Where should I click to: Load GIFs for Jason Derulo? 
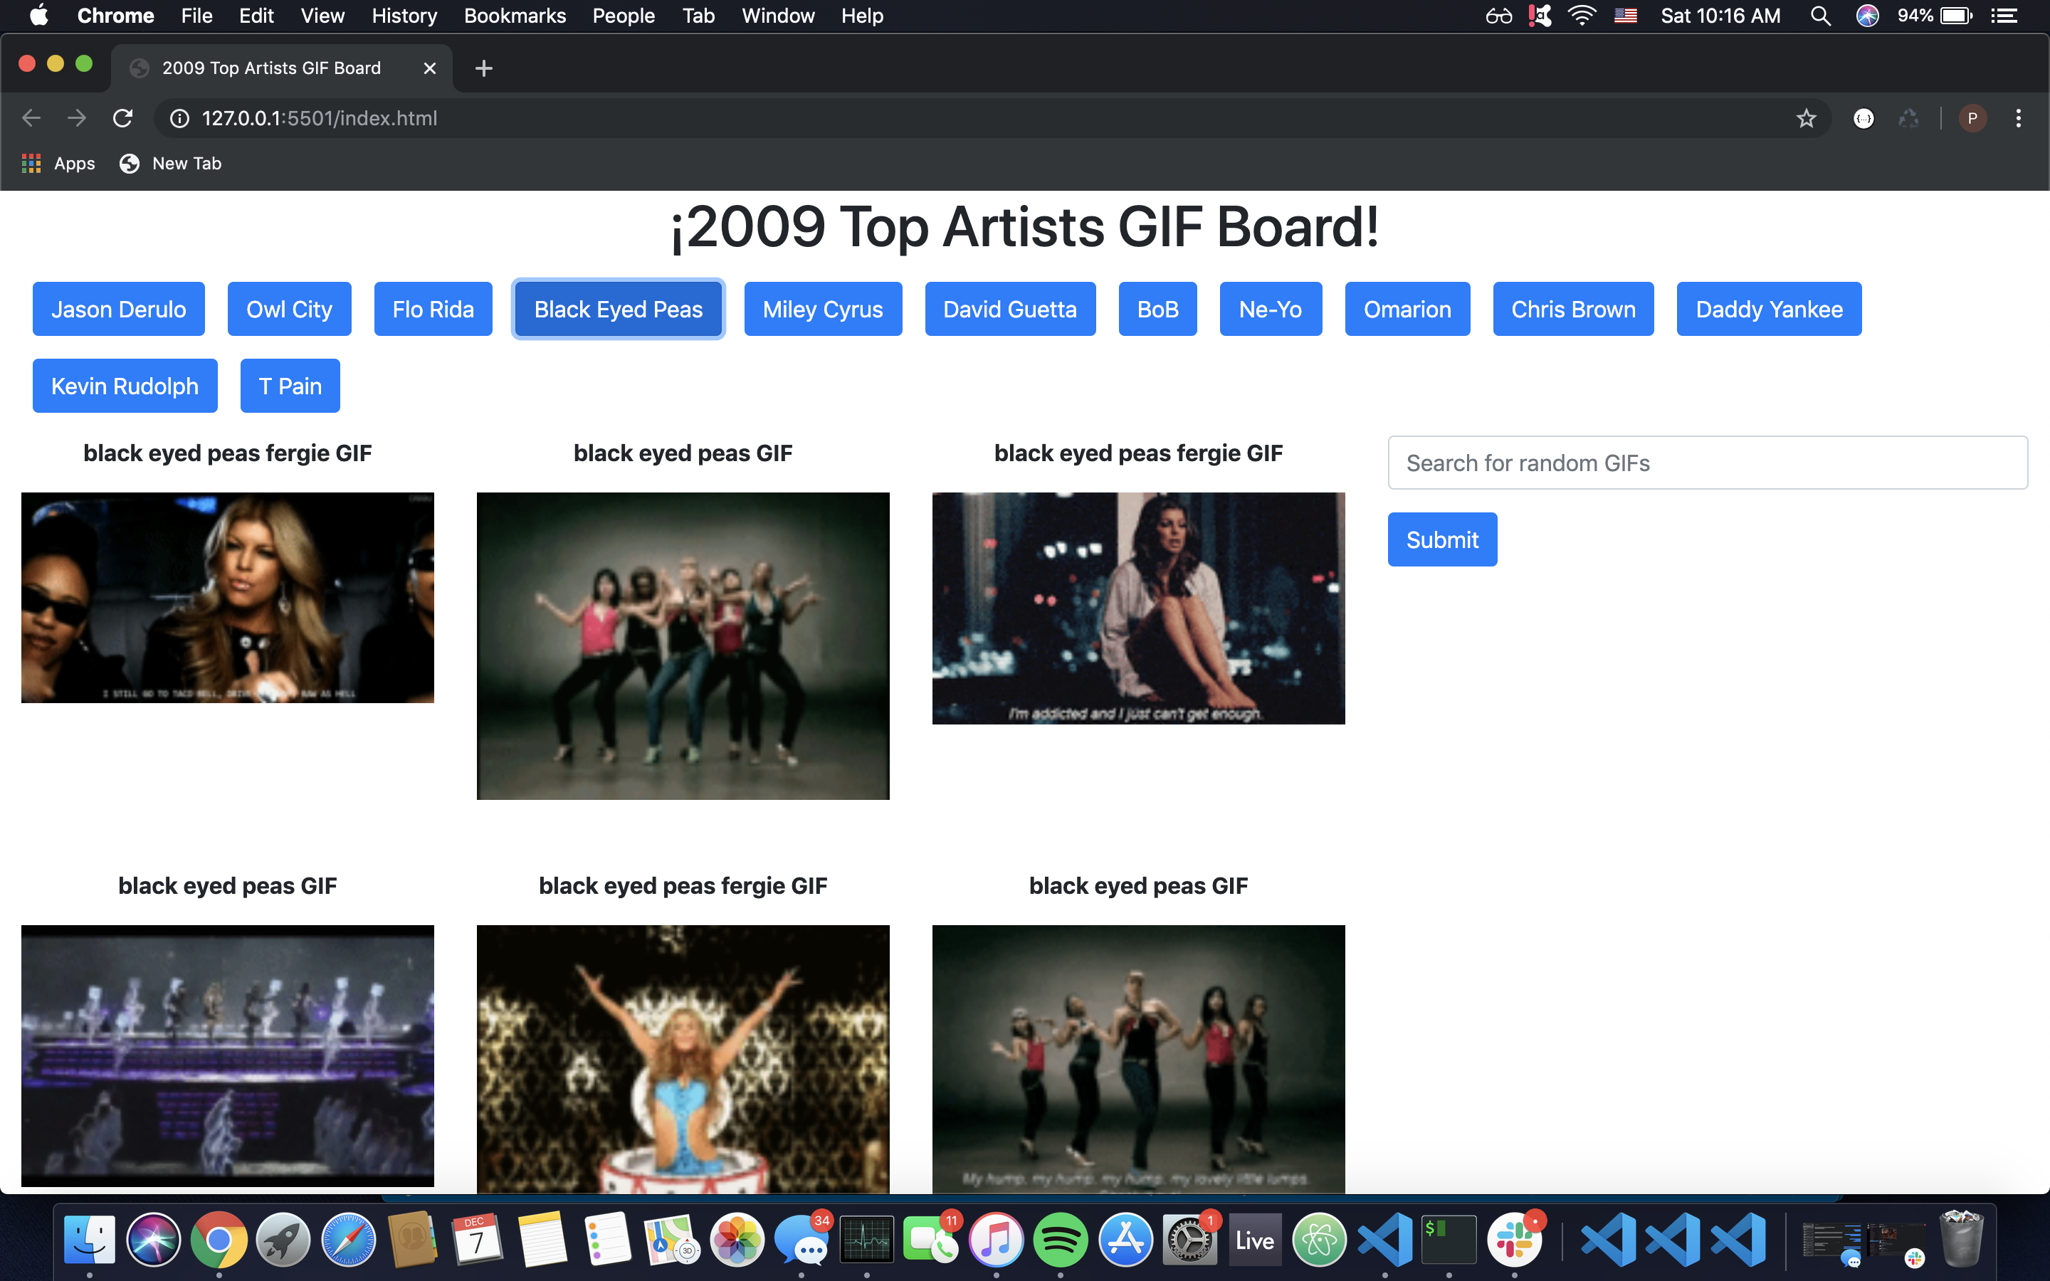pyautogui.click(x=119, y=310)
